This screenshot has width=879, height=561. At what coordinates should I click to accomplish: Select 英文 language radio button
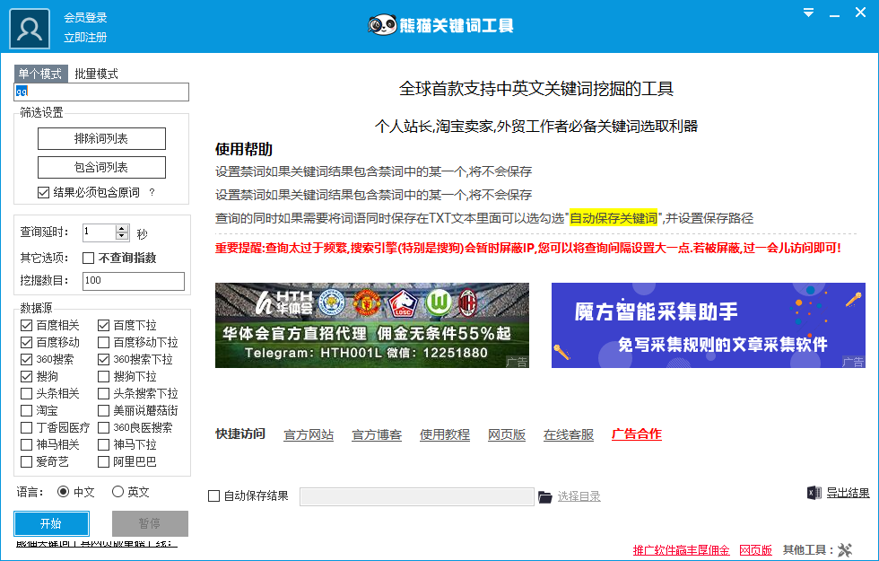click(117, 492)
